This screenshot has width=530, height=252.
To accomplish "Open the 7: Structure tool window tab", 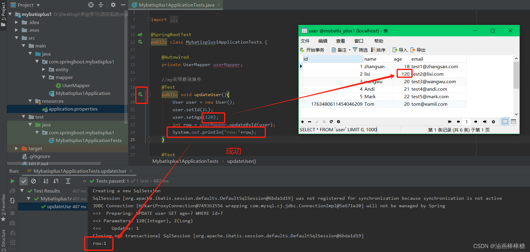I will pos(3,240).
